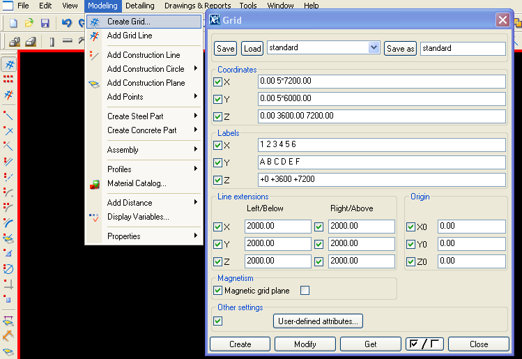The height and width of the screenshot is (359, 522).
Task: Toggle the Origin X0 checkbox
Action: click(410, 227)
